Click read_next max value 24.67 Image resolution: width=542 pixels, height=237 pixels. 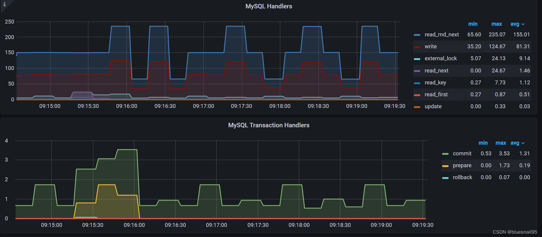tap(499, 71)
